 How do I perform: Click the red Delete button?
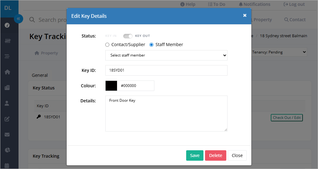[x=215, y=155]
